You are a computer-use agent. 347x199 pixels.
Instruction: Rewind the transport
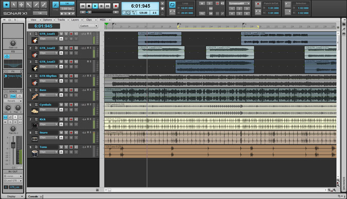pyautogui.click(x=82, y=6)
